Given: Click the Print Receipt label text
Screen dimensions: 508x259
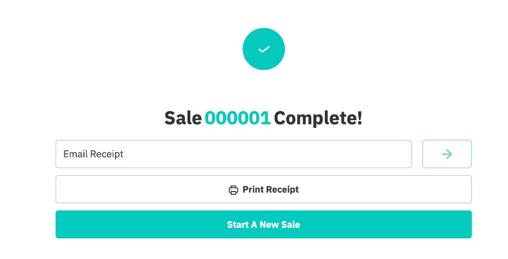Looking at the screenshot, I should pos(270,189).
